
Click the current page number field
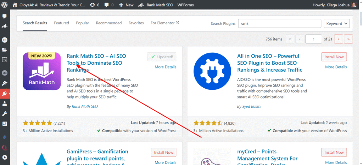tap(313, 39)
